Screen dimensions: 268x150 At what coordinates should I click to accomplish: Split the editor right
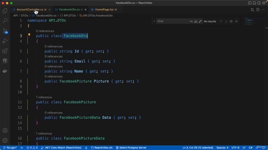pyautogui.click(x=258, y=10)
